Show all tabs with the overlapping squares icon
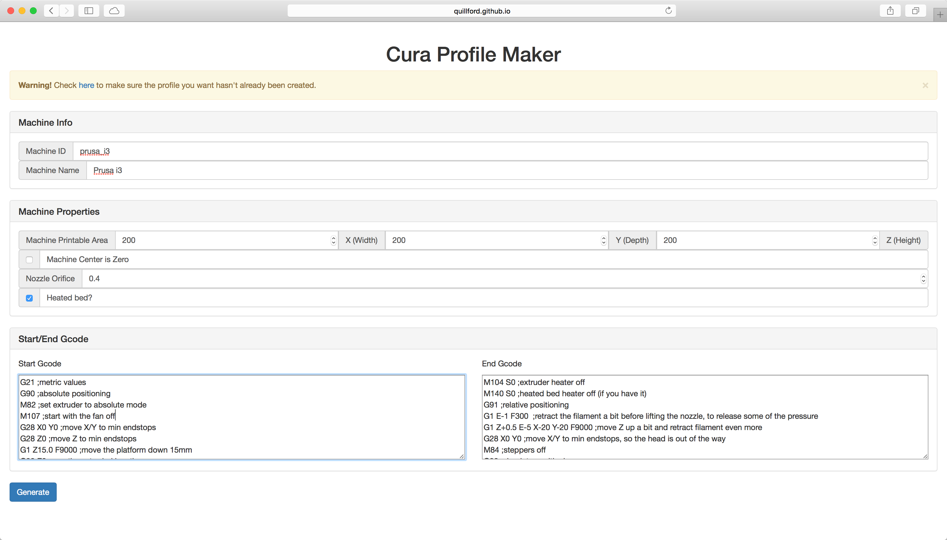The width and height of the screenshot is (947, 540). click(915, 11)
